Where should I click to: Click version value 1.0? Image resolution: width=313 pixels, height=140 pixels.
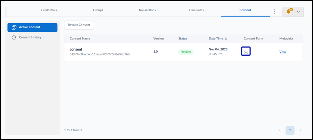(156, 52)
